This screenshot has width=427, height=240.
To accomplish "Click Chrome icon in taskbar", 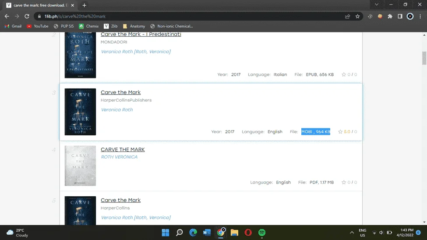I will (x=221, y=233).
